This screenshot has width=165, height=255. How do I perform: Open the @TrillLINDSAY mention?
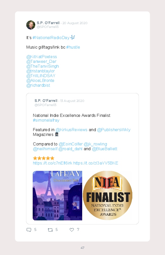[41, 76]
